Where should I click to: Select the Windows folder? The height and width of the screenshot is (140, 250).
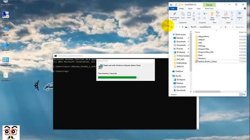[x=202, y=58]
